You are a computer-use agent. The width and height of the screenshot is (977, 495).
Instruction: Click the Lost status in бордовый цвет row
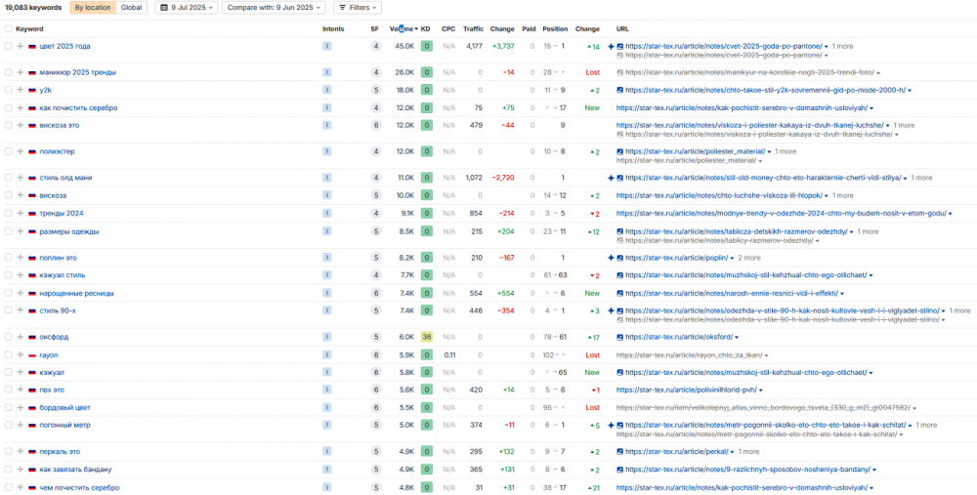point(593,408)
